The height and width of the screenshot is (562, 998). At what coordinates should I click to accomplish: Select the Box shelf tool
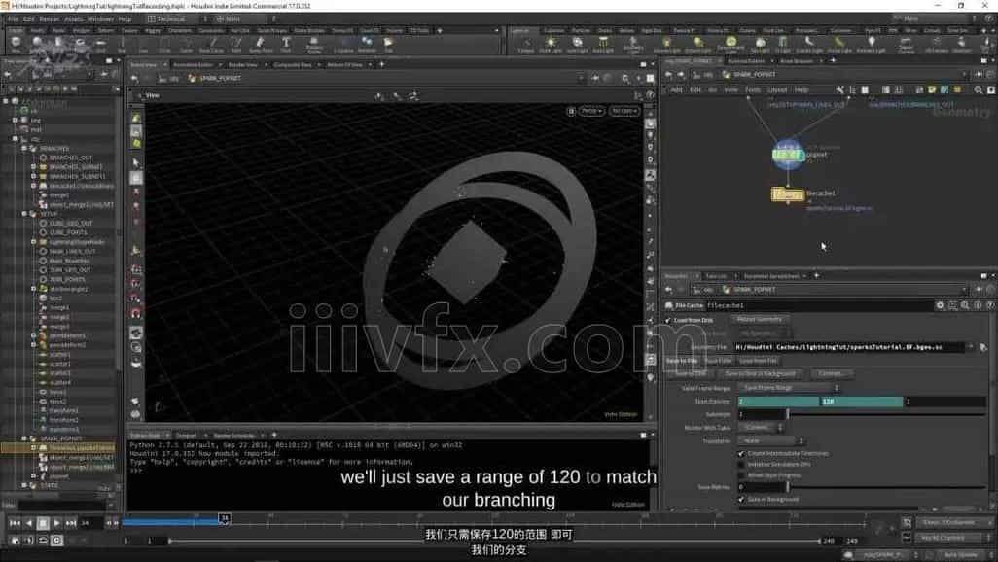16,44
